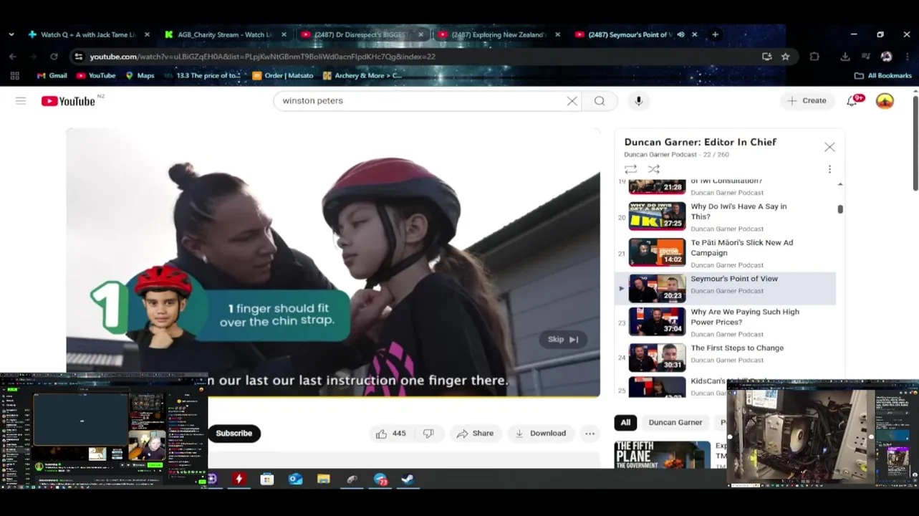The height and width of the screenshot is (516, 919).
Task: Open tab search dropdown arrow
Action: click(x=11, y=34)
